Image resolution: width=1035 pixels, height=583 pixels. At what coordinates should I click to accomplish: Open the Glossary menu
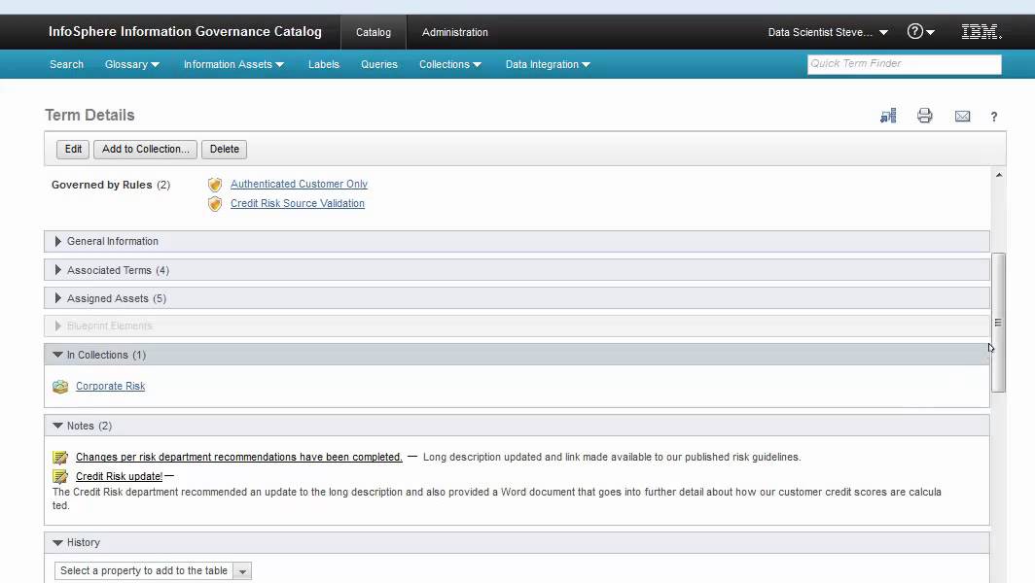[x=132, y=65]
